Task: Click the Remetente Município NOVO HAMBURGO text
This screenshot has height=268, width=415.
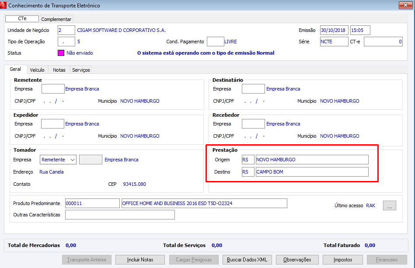Action: (140, 101)
